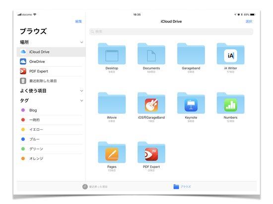
Task: Open the iMovie folder
Action: click(112, 103)
